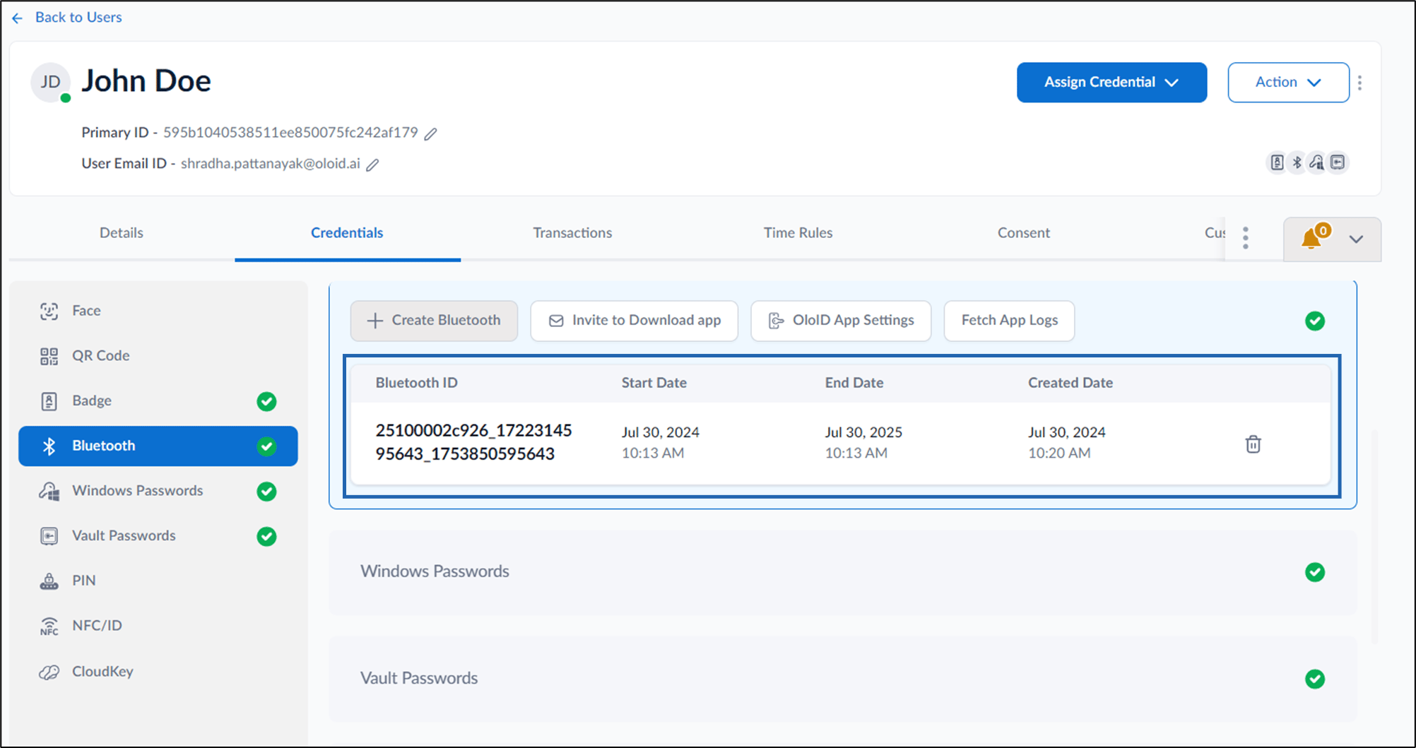Select Face in the credentials sidebar
This screenshot has width=1416, height=748.
158,311
